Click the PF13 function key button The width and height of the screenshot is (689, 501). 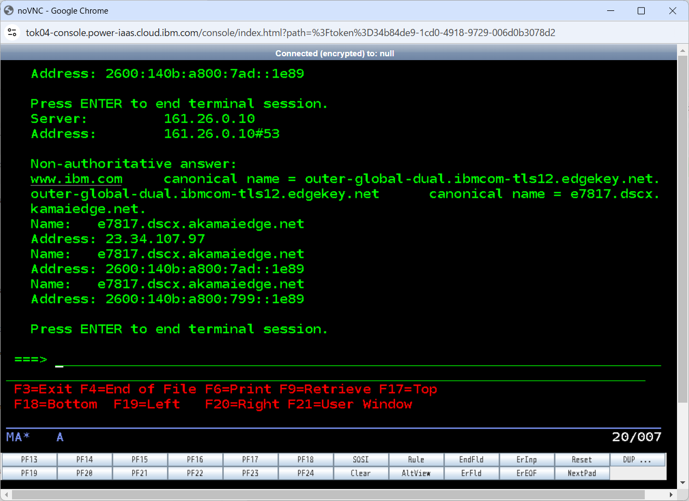(x=29, y=459)
